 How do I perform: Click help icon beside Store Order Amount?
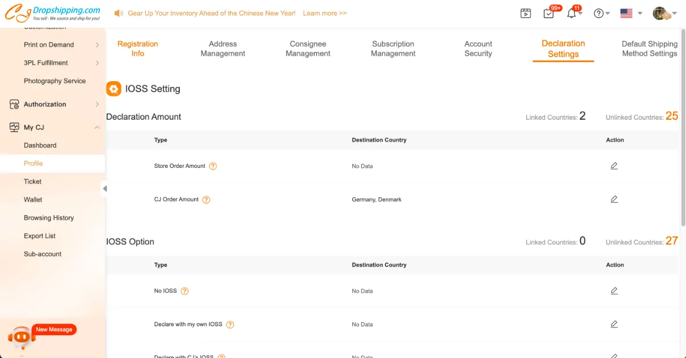[213, 166]
